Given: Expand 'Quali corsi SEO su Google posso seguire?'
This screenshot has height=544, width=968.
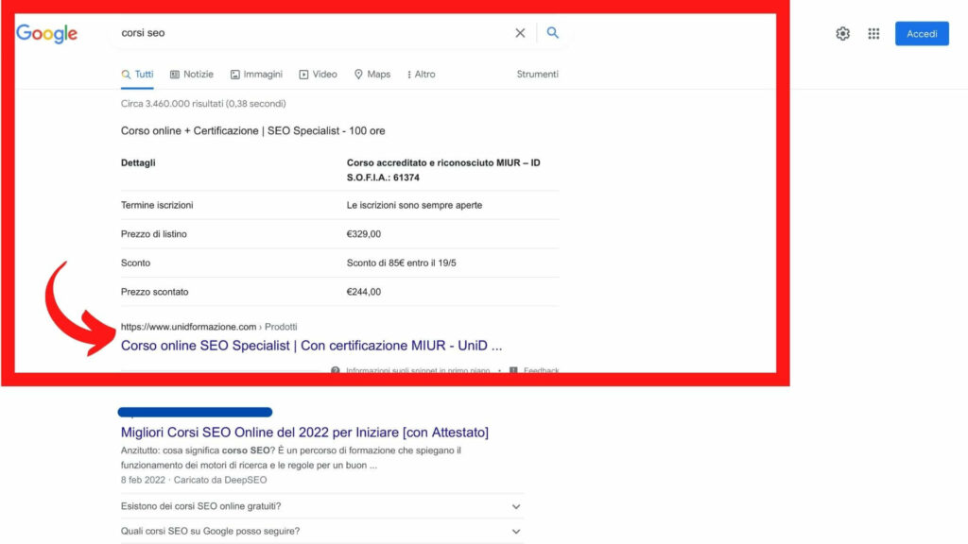Looking at the screenshot, I should (321, 531).
